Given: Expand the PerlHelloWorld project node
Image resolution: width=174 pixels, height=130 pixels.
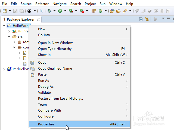Looking at the screenshot, I should 4,69.
